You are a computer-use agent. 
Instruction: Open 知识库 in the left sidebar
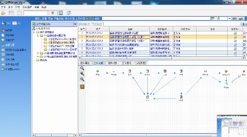pyautogui.click(x=8, y=30)
